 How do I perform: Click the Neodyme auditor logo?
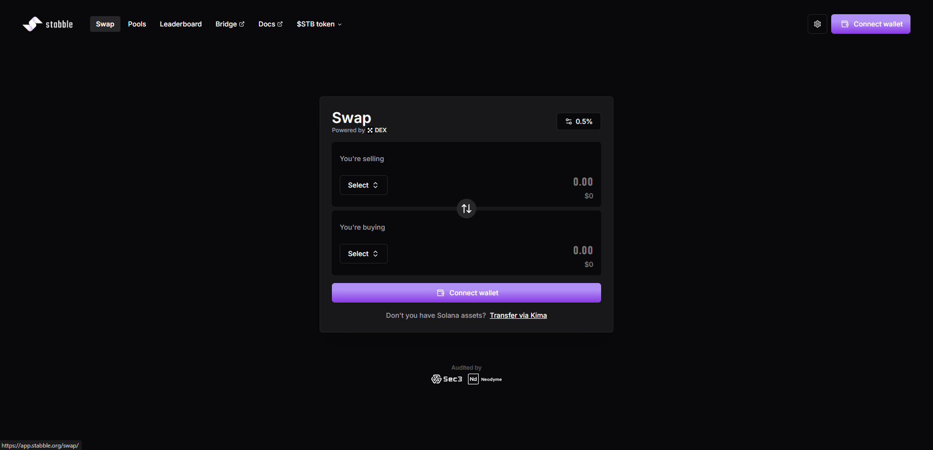pos(485,379)
